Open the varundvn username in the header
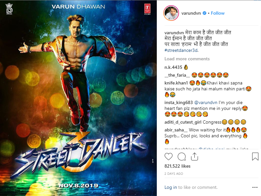Screen dimensions: 261x196 point(191,13)
